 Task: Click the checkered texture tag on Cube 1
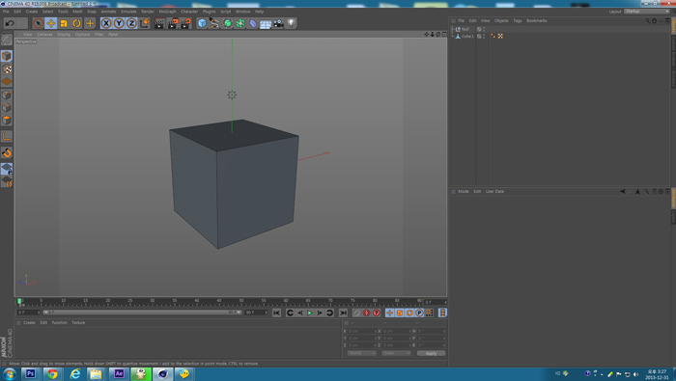pos(500,36)
